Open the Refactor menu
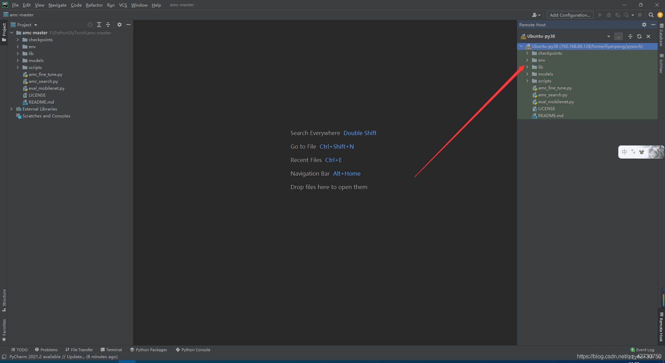 coord(94,5)
